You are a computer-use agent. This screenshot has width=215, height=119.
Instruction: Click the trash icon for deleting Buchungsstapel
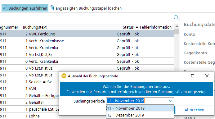[52, 8]
